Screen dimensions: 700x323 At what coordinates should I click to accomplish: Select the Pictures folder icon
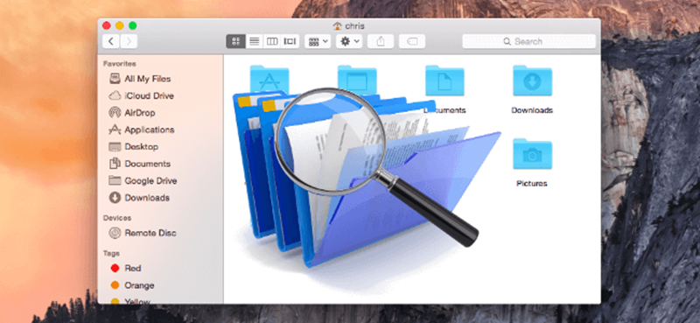pyautogui.click(x=532, y=154)
